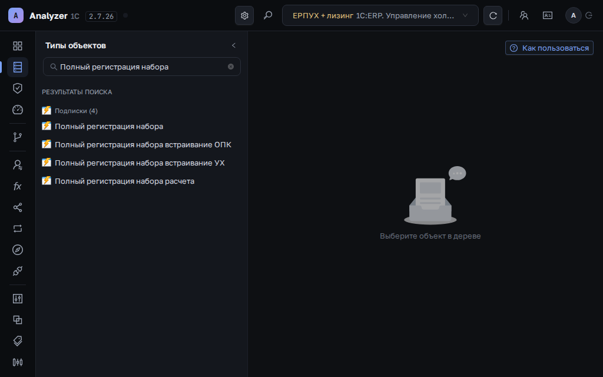Focus the object type search field

pos(142,67)
